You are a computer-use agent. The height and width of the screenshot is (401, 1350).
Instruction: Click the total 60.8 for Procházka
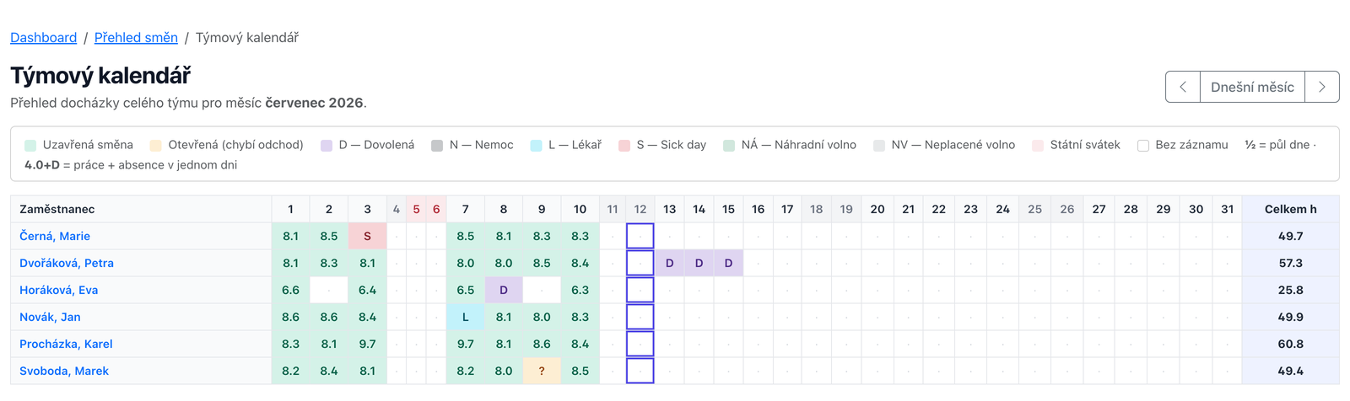point(1290,344)
